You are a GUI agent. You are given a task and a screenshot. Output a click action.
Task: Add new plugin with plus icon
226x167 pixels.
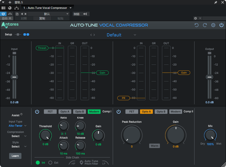click(10, 2)
